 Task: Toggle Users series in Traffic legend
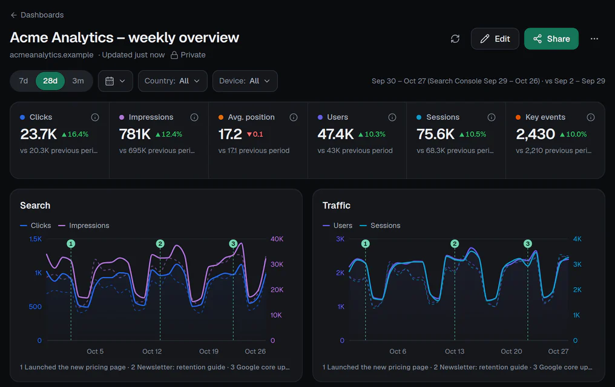click(337, 226)
